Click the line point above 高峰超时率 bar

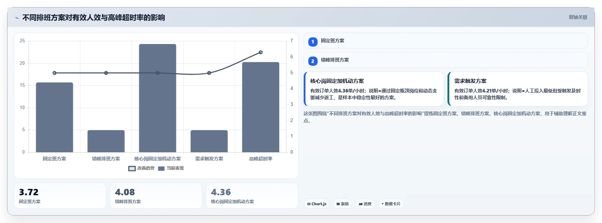click(260, 52)
